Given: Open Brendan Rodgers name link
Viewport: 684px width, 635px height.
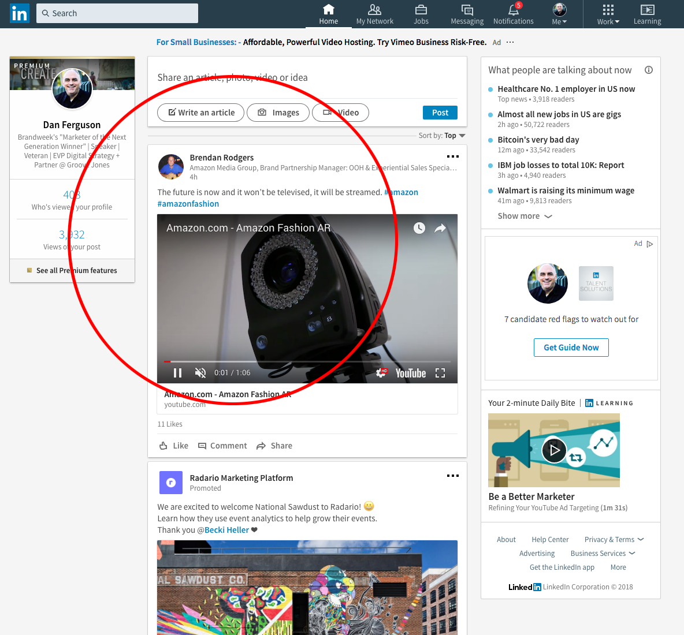Looking at the screenshot, I should coord(222,158).
